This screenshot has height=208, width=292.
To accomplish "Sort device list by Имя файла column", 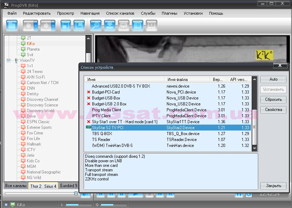I will tap(187, 80).
